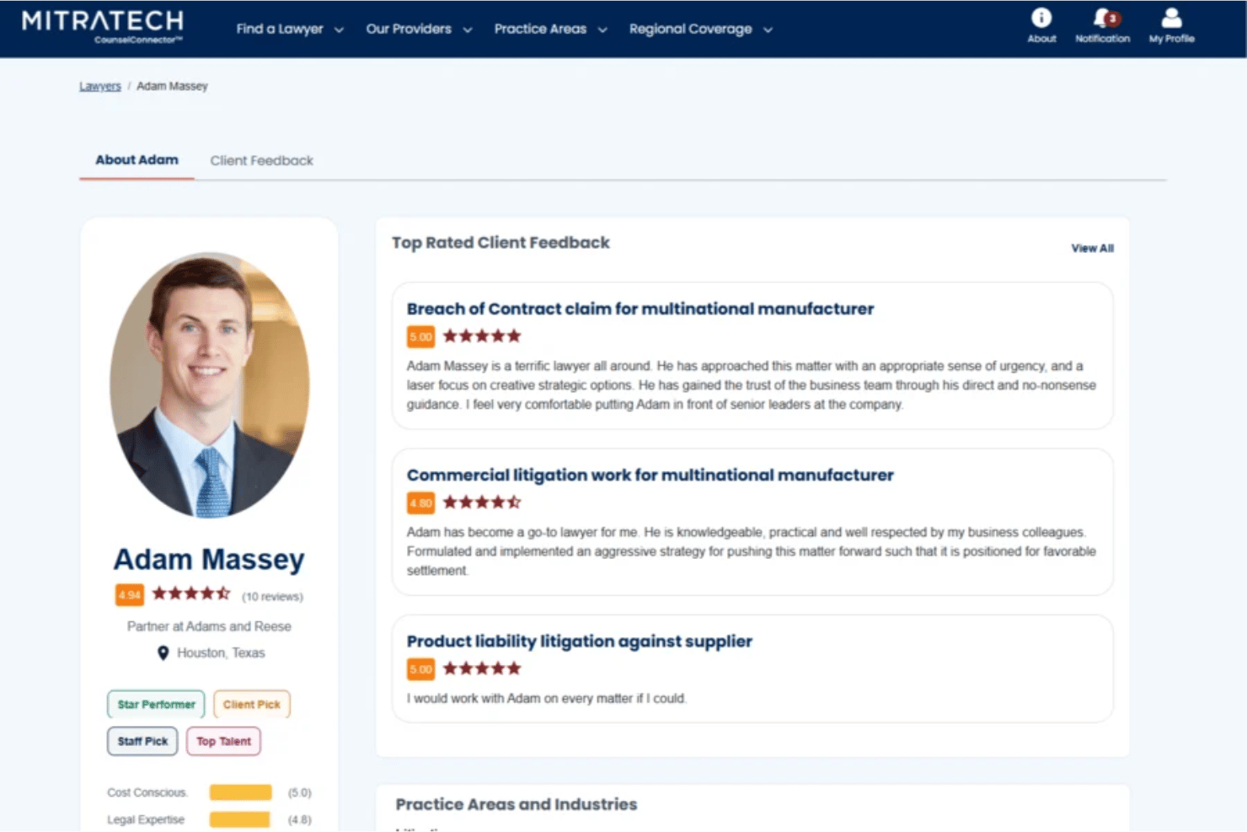The height and width of the screenshot is (832, 1247).
Task: Expand the Our Providers menu
Action: 419,29
